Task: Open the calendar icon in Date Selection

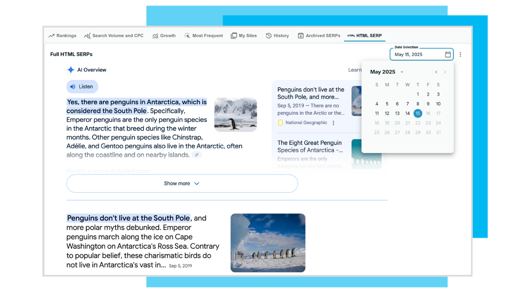Action: (447, 54)
